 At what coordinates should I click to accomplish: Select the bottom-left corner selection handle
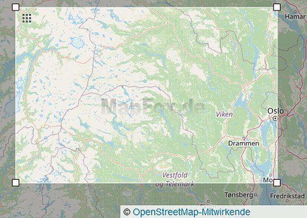(15, 183)
